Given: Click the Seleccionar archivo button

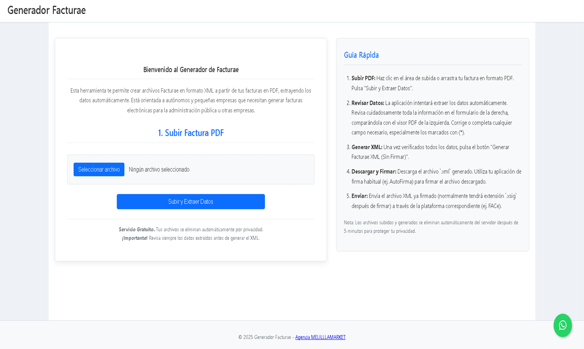Looking at the screenshot, I should point(99,170).
